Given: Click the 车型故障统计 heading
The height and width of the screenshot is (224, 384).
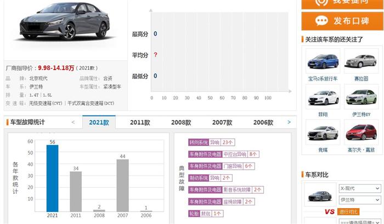Looking at the screenshot, I should pos(27,122).
